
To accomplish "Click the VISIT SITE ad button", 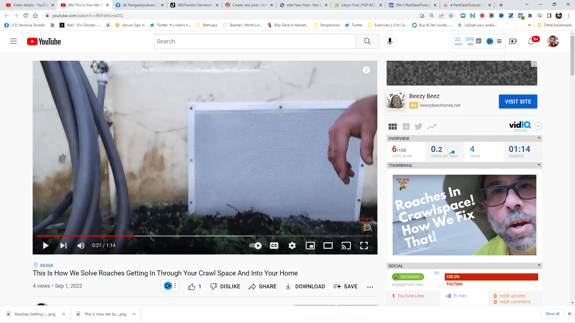I will pos(518,101).
